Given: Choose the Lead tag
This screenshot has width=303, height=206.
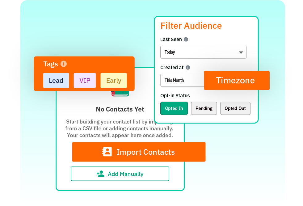Looking at the screenshot, I should (56, 81).
